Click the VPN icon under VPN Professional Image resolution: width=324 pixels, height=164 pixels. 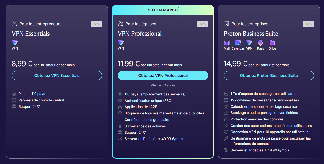tap(121, 43)
